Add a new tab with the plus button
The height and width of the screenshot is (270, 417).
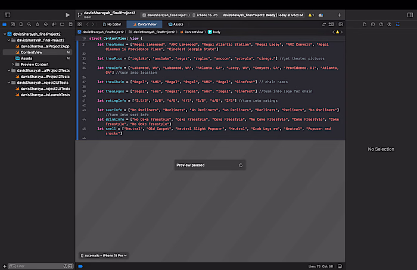tap(340, 15)
